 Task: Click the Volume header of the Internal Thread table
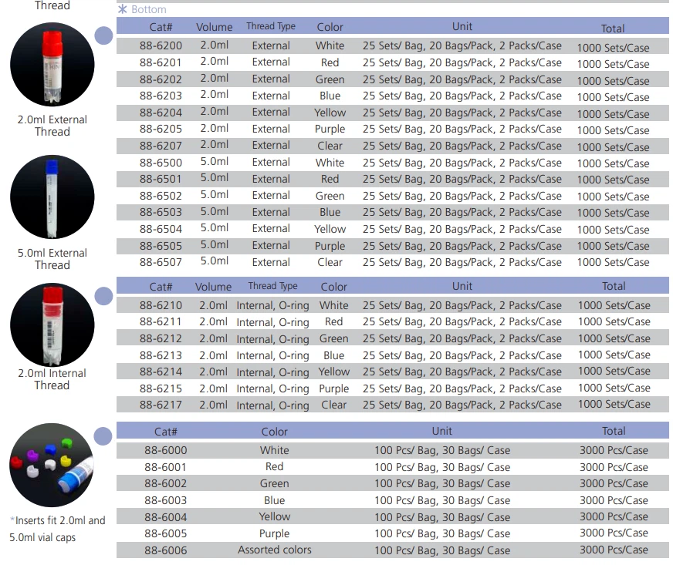(x=213, y=287)
